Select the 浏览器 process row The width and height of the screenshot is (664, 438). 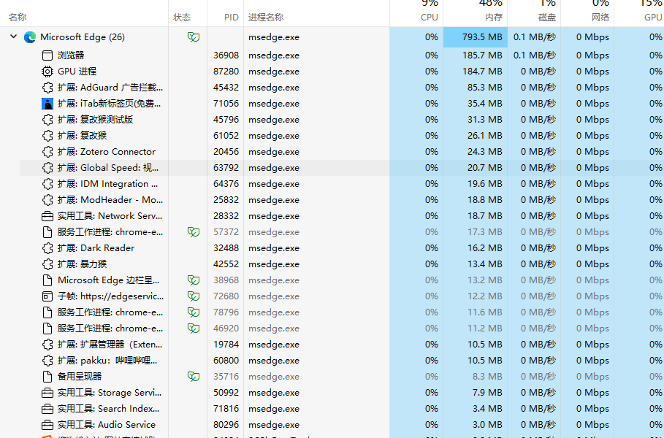tap(332, 55)
